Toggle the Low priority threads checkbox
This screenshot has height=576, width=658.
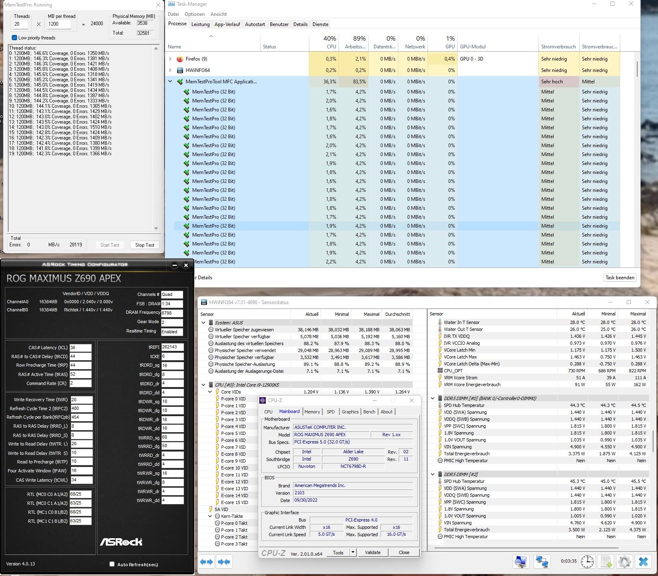15,38
